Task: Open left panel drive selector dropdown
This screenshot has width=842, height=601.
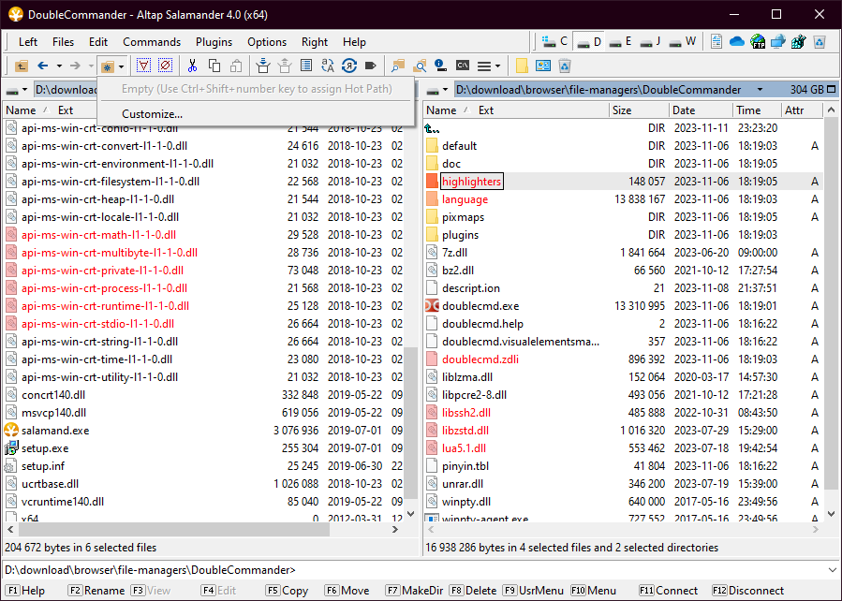Action: (18, 90)
